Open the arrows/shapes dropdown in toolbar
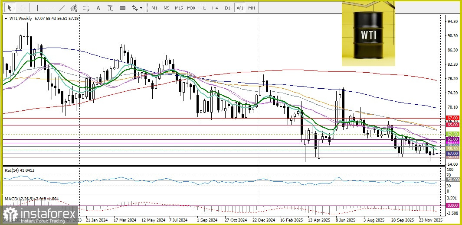Screen dimensions: 462x225 pyautogui.click(x=137, y=8)
